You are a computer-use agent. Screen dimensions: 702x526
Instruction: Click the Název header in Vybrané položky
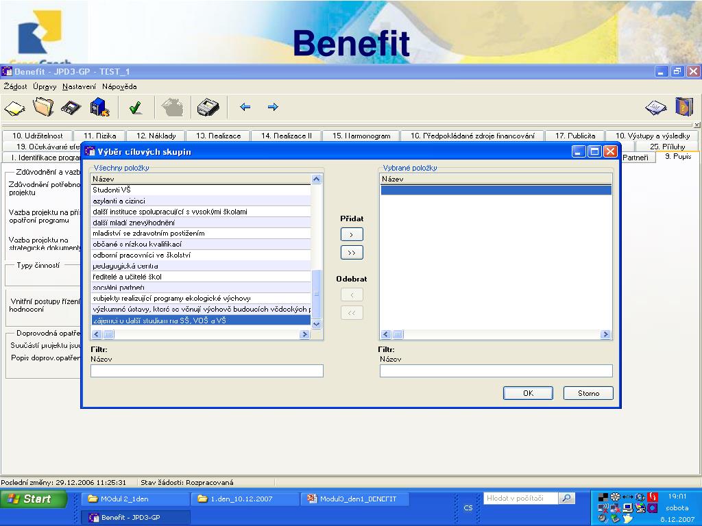pyautogui.click(x=496, y=179)
